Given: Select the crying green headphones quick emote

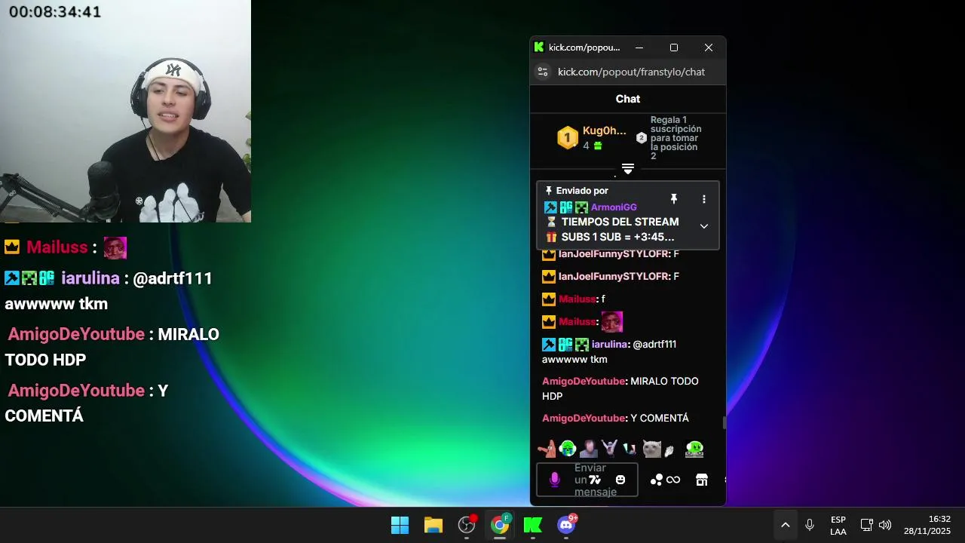Looking at the screenshot, I should pos(568,449).
